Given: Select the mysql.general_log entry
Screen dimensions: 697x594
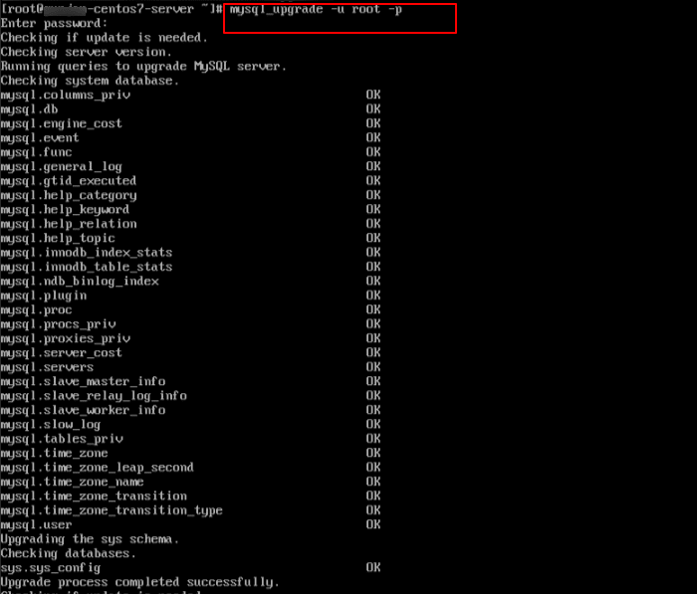Looking at the screenshot, I should tap(61, 166).
